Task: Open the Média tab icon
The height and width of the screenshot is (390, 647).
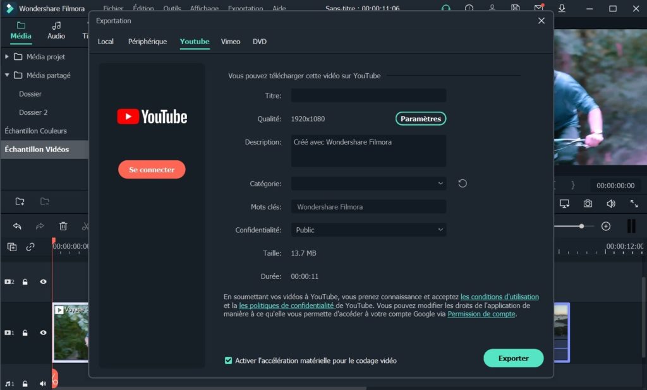Action: (x=21, y=26)
